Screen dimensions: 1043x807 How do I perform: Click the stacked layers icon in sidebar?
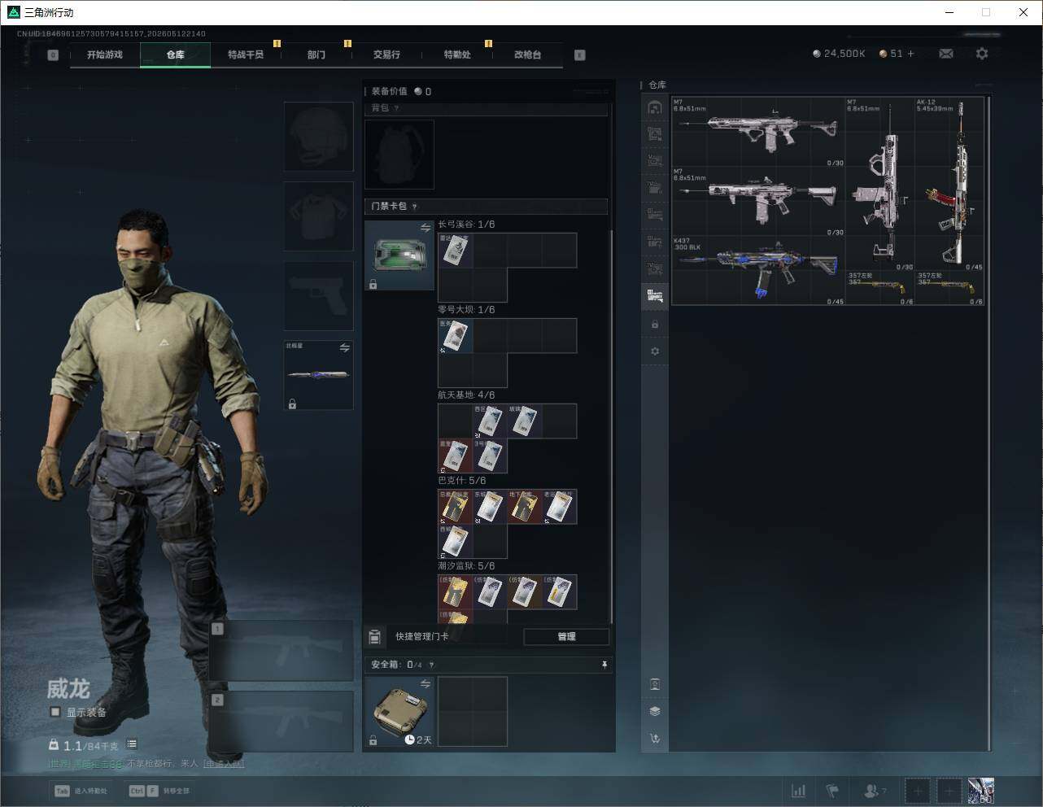(x=655, y=711)
